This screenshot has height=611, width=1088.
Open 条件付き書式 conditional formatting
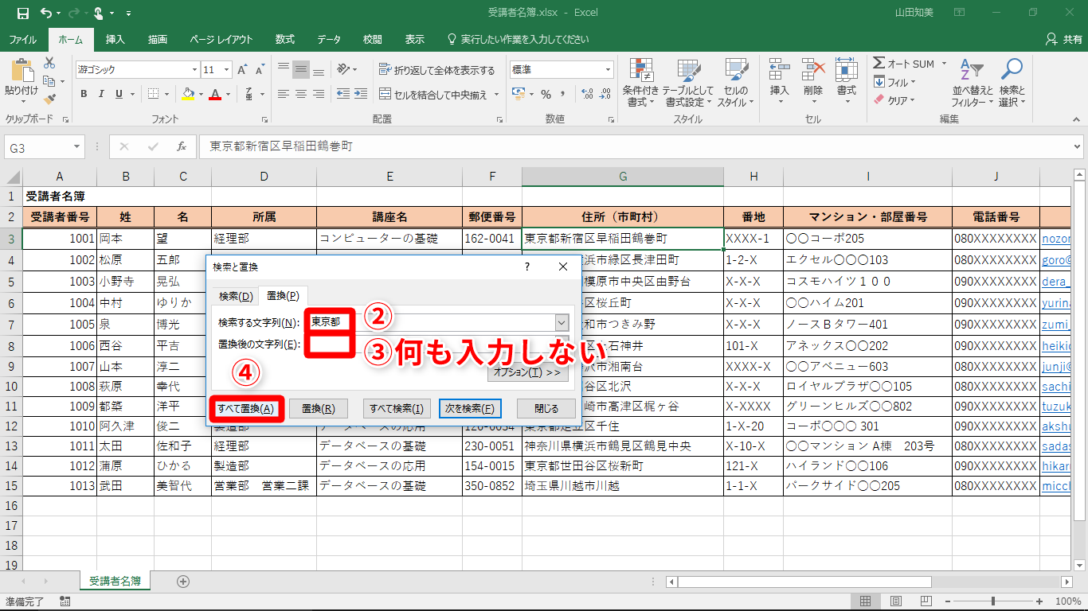641,83
